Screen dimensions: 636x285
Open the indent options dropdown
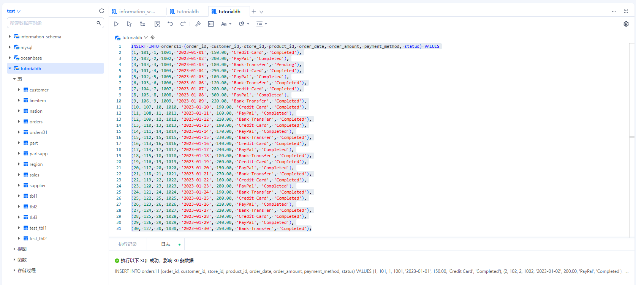click(262, 24)
